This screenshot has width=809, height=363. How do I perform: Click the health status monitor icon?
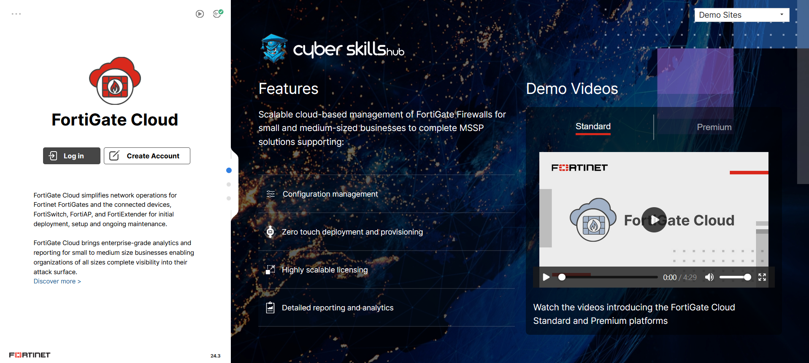point(217,13)
